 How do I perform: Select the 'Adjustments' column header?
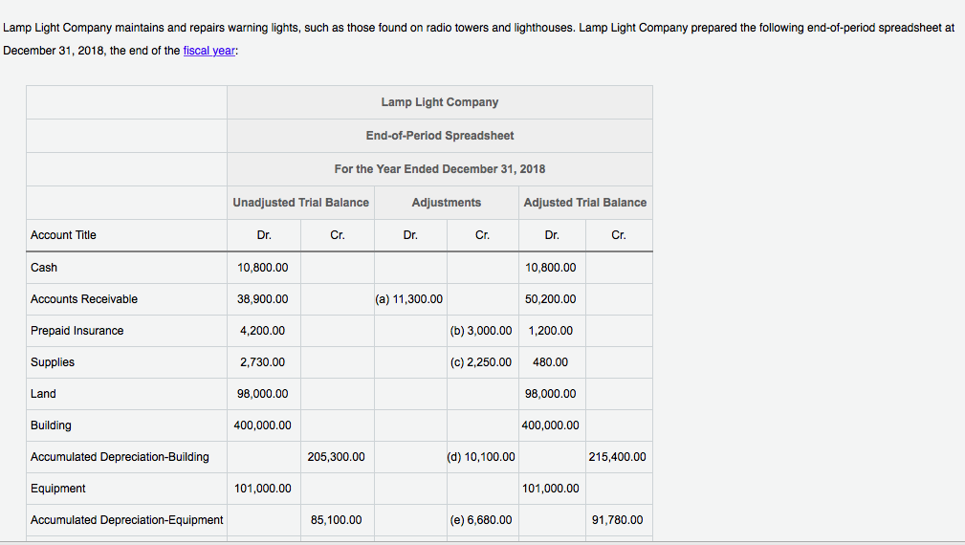(446, 203)
